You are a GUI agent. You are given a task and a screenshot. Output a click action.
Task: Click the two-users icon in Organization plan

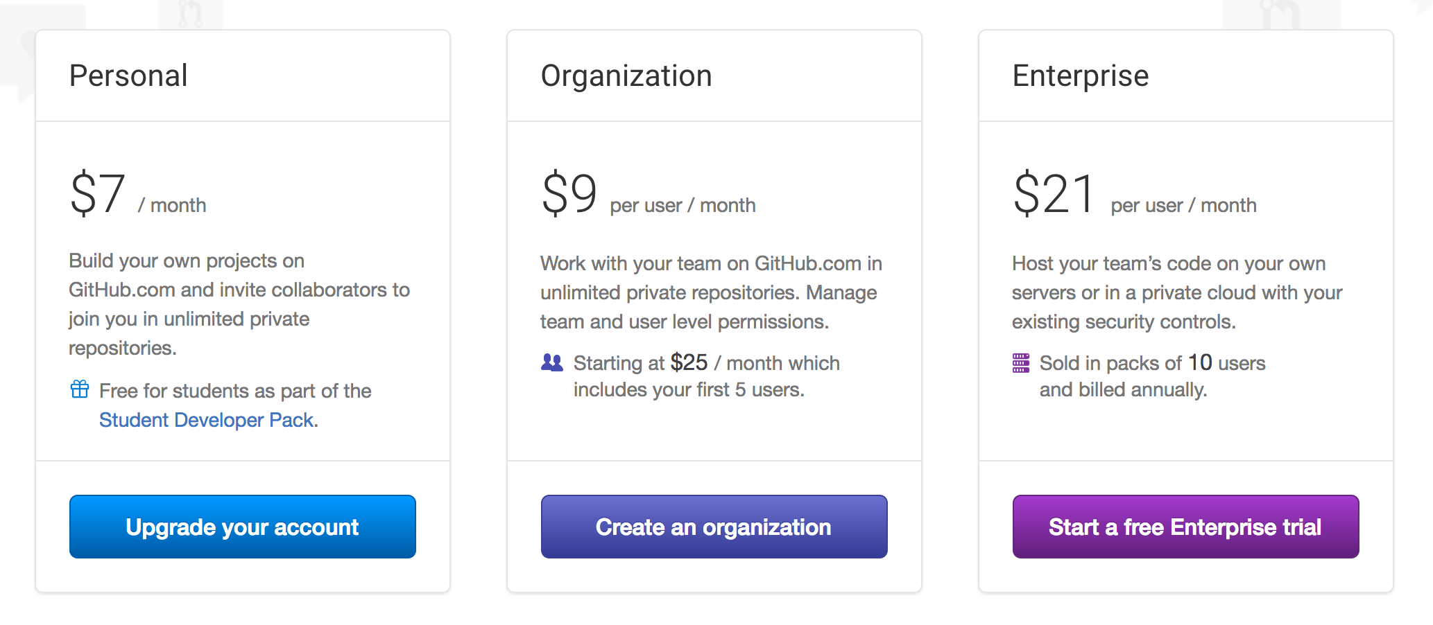pyautogui.click(x=552, y=362)
